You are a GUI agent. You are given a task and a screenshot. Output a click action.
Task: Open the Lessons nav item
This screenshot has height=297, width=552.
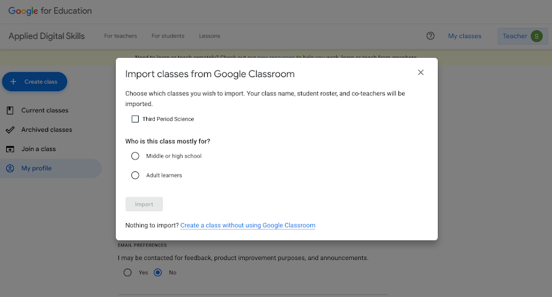pos(210,36)
